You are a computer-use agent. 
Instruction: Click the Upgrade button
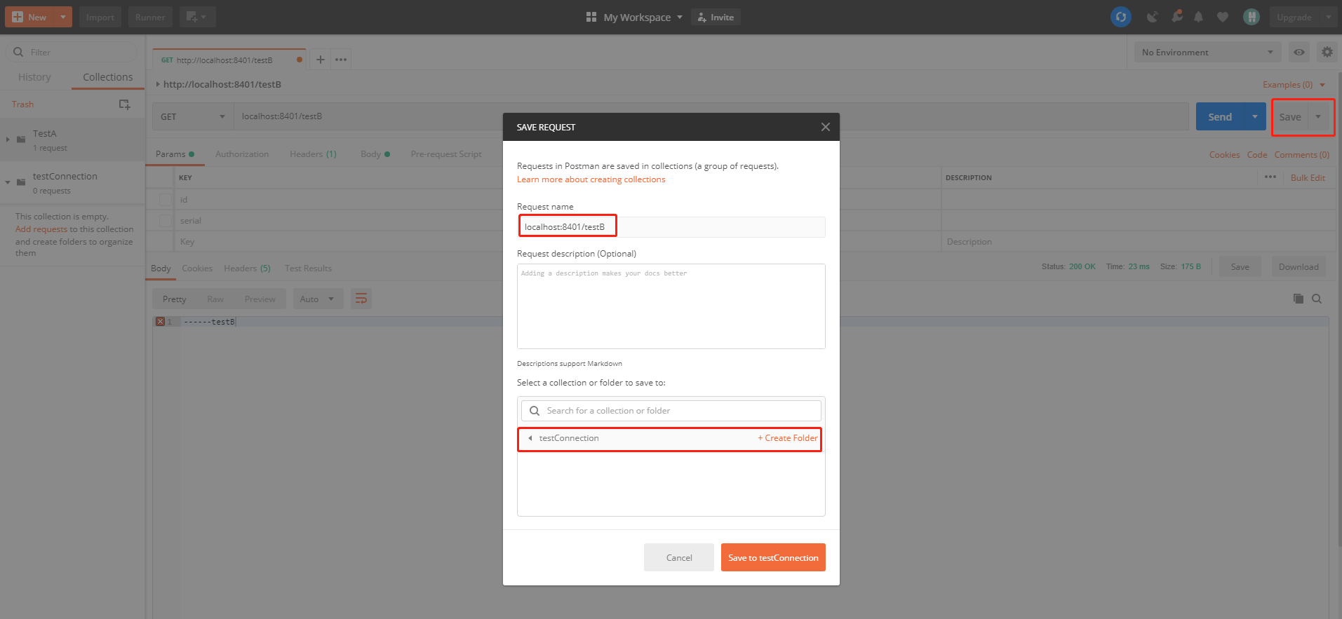click(1294, 17)
